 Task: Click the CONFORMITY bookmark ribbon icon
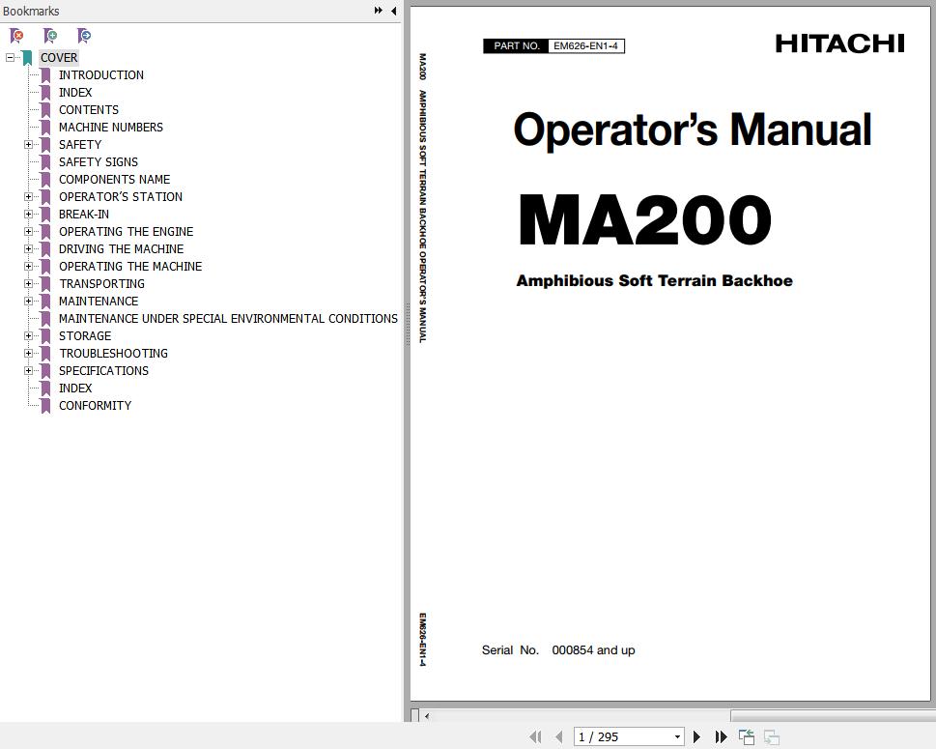pyautogui.click(x=45, y=406)
